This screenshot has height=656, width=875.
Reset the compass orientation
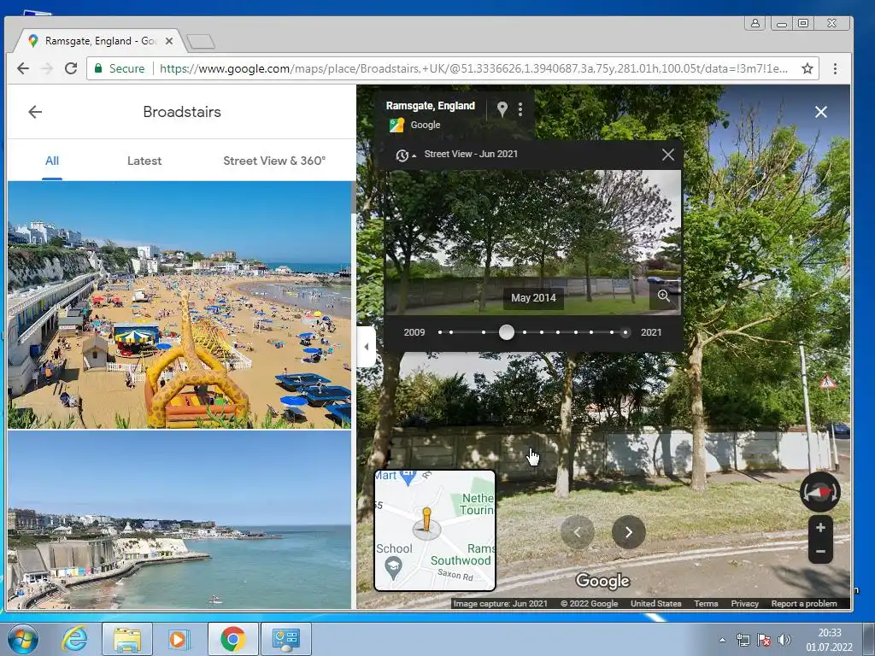tap(819, 492)
